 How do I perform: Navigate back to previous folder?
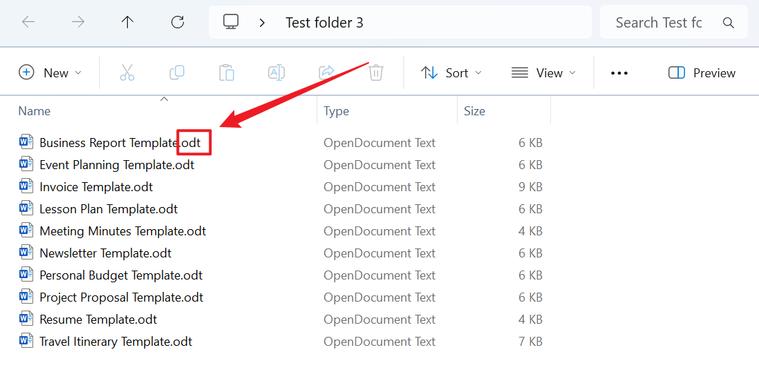pos(28,22)
